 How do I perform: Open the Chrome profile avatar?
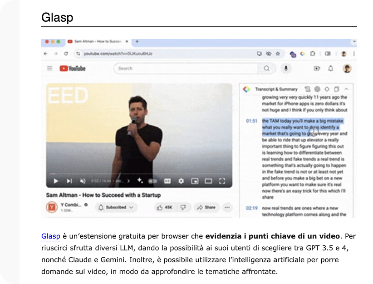[x=344, y=54]
